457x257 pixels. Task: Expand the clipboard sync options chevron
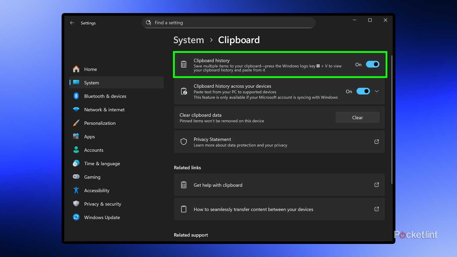(x=377, y=91)
